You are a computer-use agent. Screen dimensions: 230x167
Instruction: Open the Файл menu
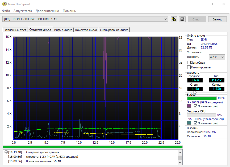click(x=6, y=11)
